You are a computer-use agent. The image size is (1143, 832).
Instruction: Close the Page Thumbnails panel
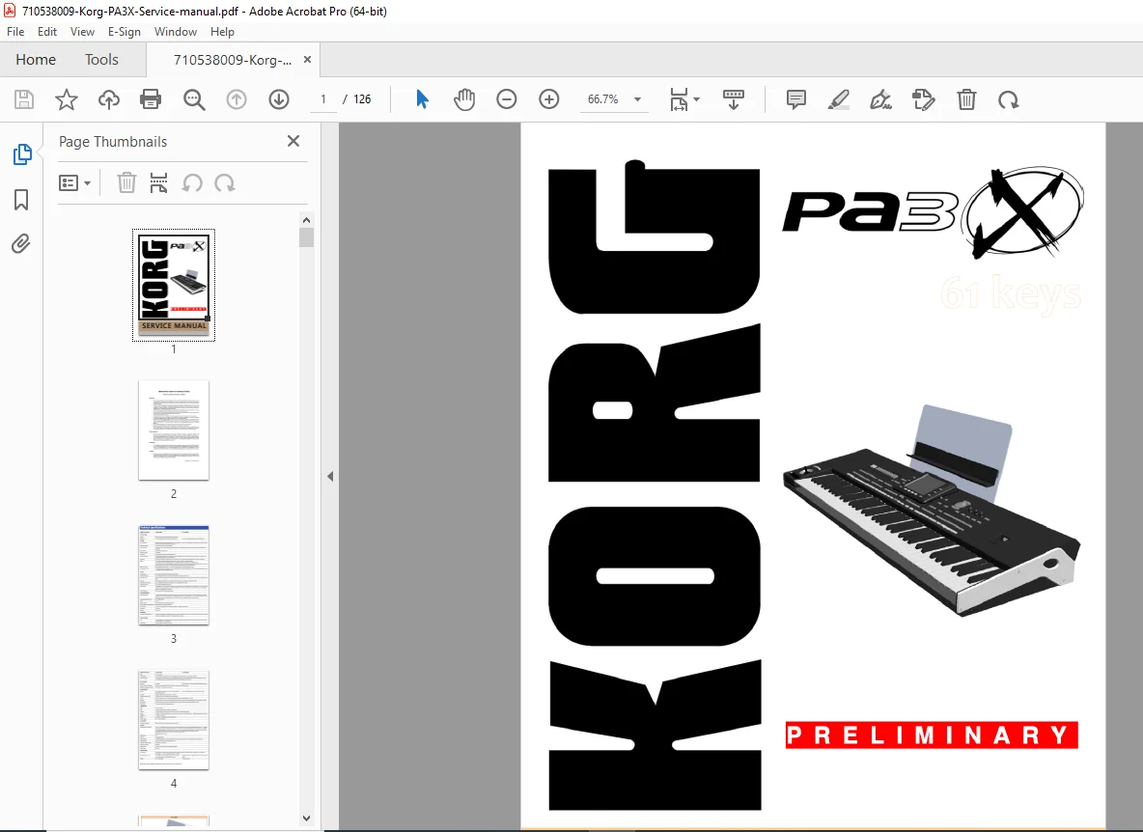point(293,141)
